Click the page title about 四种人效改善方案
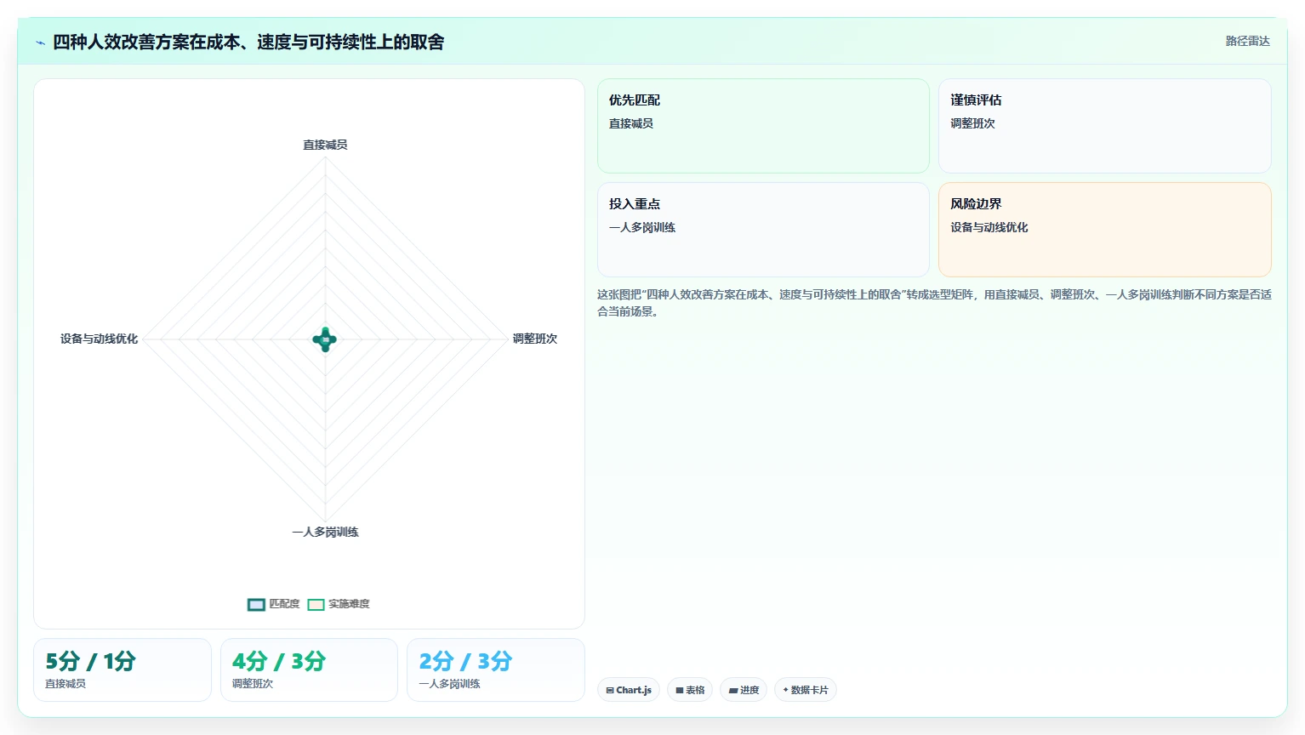The image size is (1305, 735). click(248, 42)
